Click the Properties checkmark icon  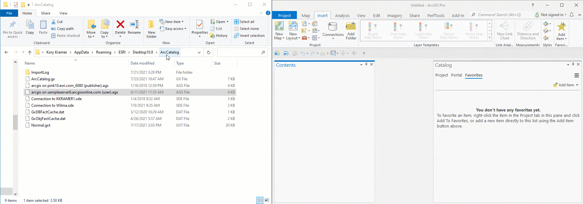199,25
